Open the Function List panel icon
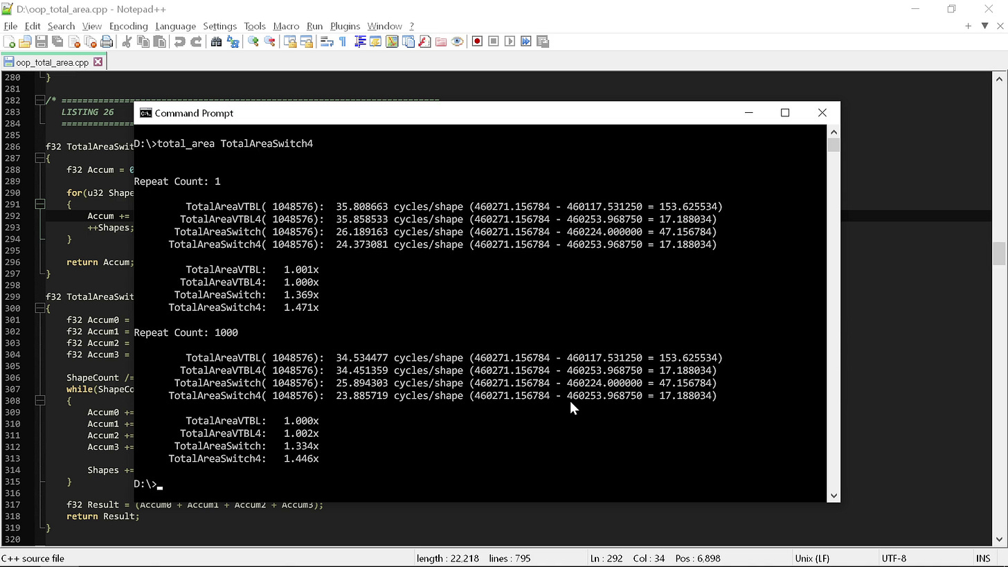Viewport: 1008px width, 567px height. coord(424,42)
